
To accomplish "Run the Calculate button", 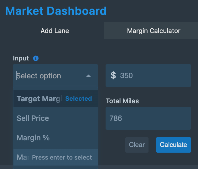I will 174,145.
